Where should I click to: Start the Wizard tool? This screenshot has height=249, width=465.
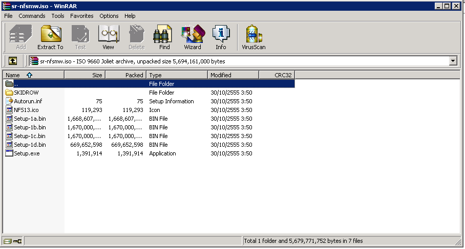pyautogui.click(x=193, y=37)
